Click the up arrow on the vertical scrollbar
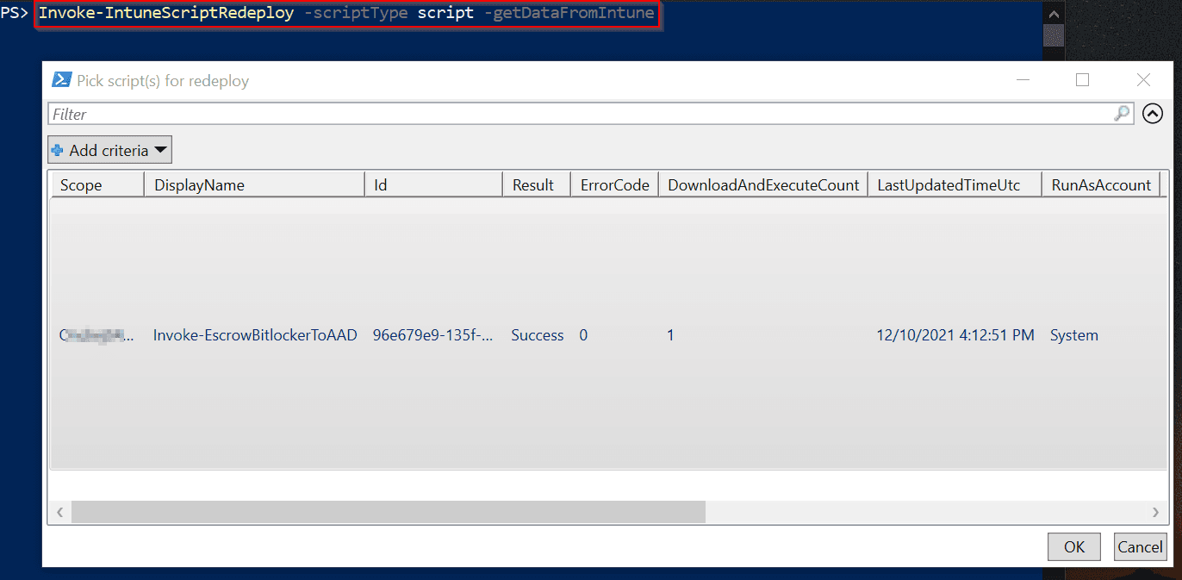The width and height of the screenshot is (1182, 580). 1054,13
